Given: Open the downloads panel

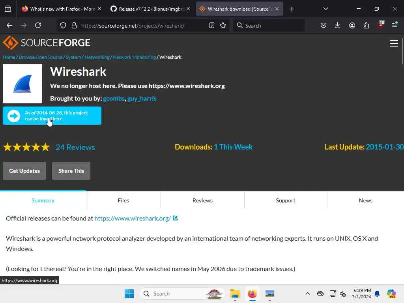Looking at the screenshot, I should point(338,25).
